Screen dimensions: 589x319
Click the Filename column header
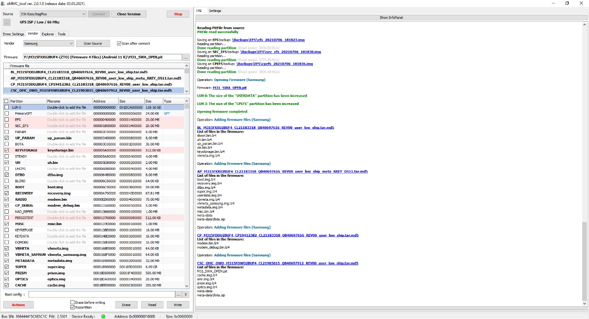[69, 101]
